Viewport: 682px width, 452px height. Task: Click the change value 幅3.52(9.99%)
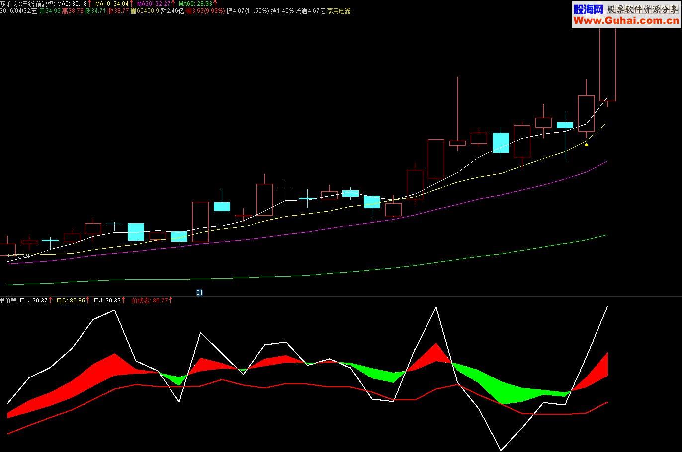point(205,11)
